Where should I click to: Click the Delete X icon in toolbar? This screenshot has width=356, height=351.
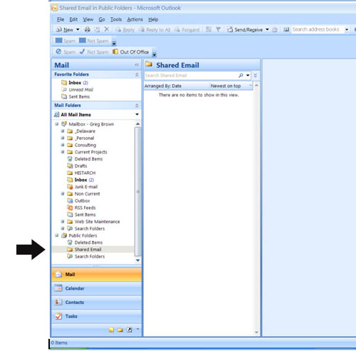click(107, 29)
